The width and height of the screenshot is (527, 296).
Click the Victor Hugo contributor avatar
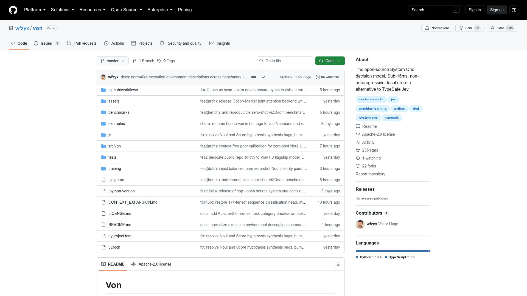click(360, 224)
